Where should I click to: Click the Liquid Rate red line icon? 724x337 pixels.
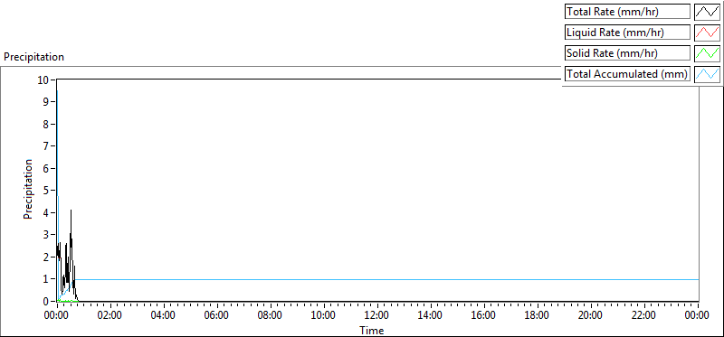[x=707, y=33]
